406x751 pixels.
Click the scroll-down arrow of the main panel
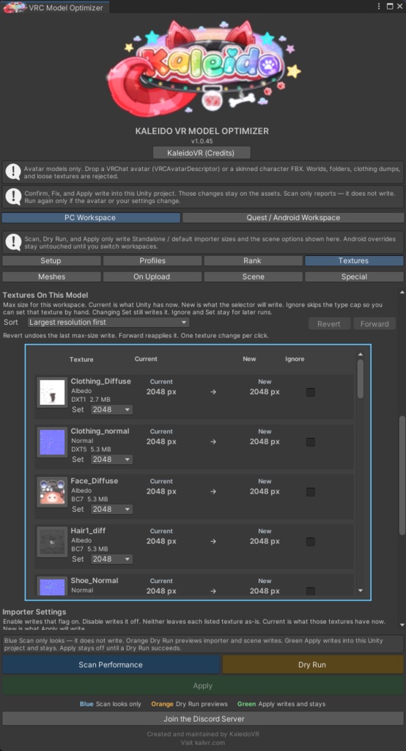click(x=402, y=625)
